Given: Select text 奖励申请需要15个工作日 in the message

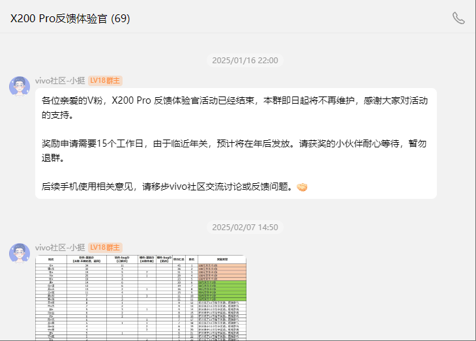Looking at the screenshot, I should [93, 143].
